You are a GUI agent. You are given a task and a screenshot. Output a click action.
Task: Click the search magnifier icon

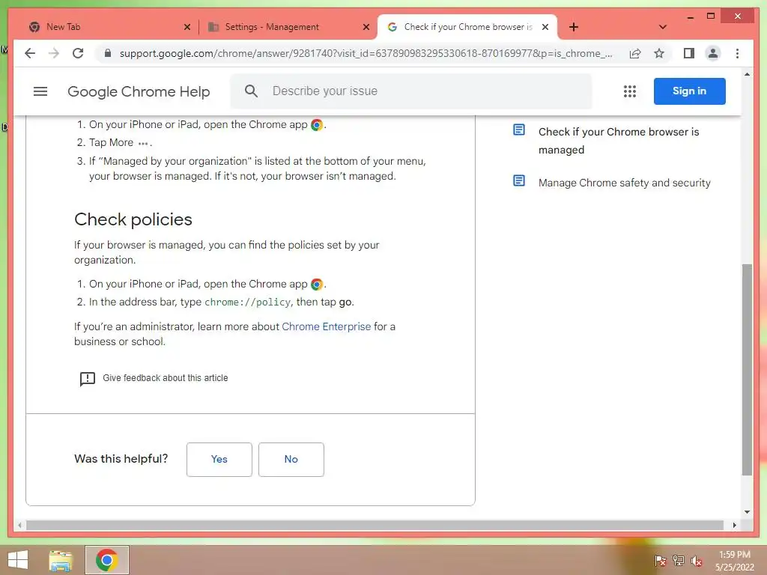251,91
